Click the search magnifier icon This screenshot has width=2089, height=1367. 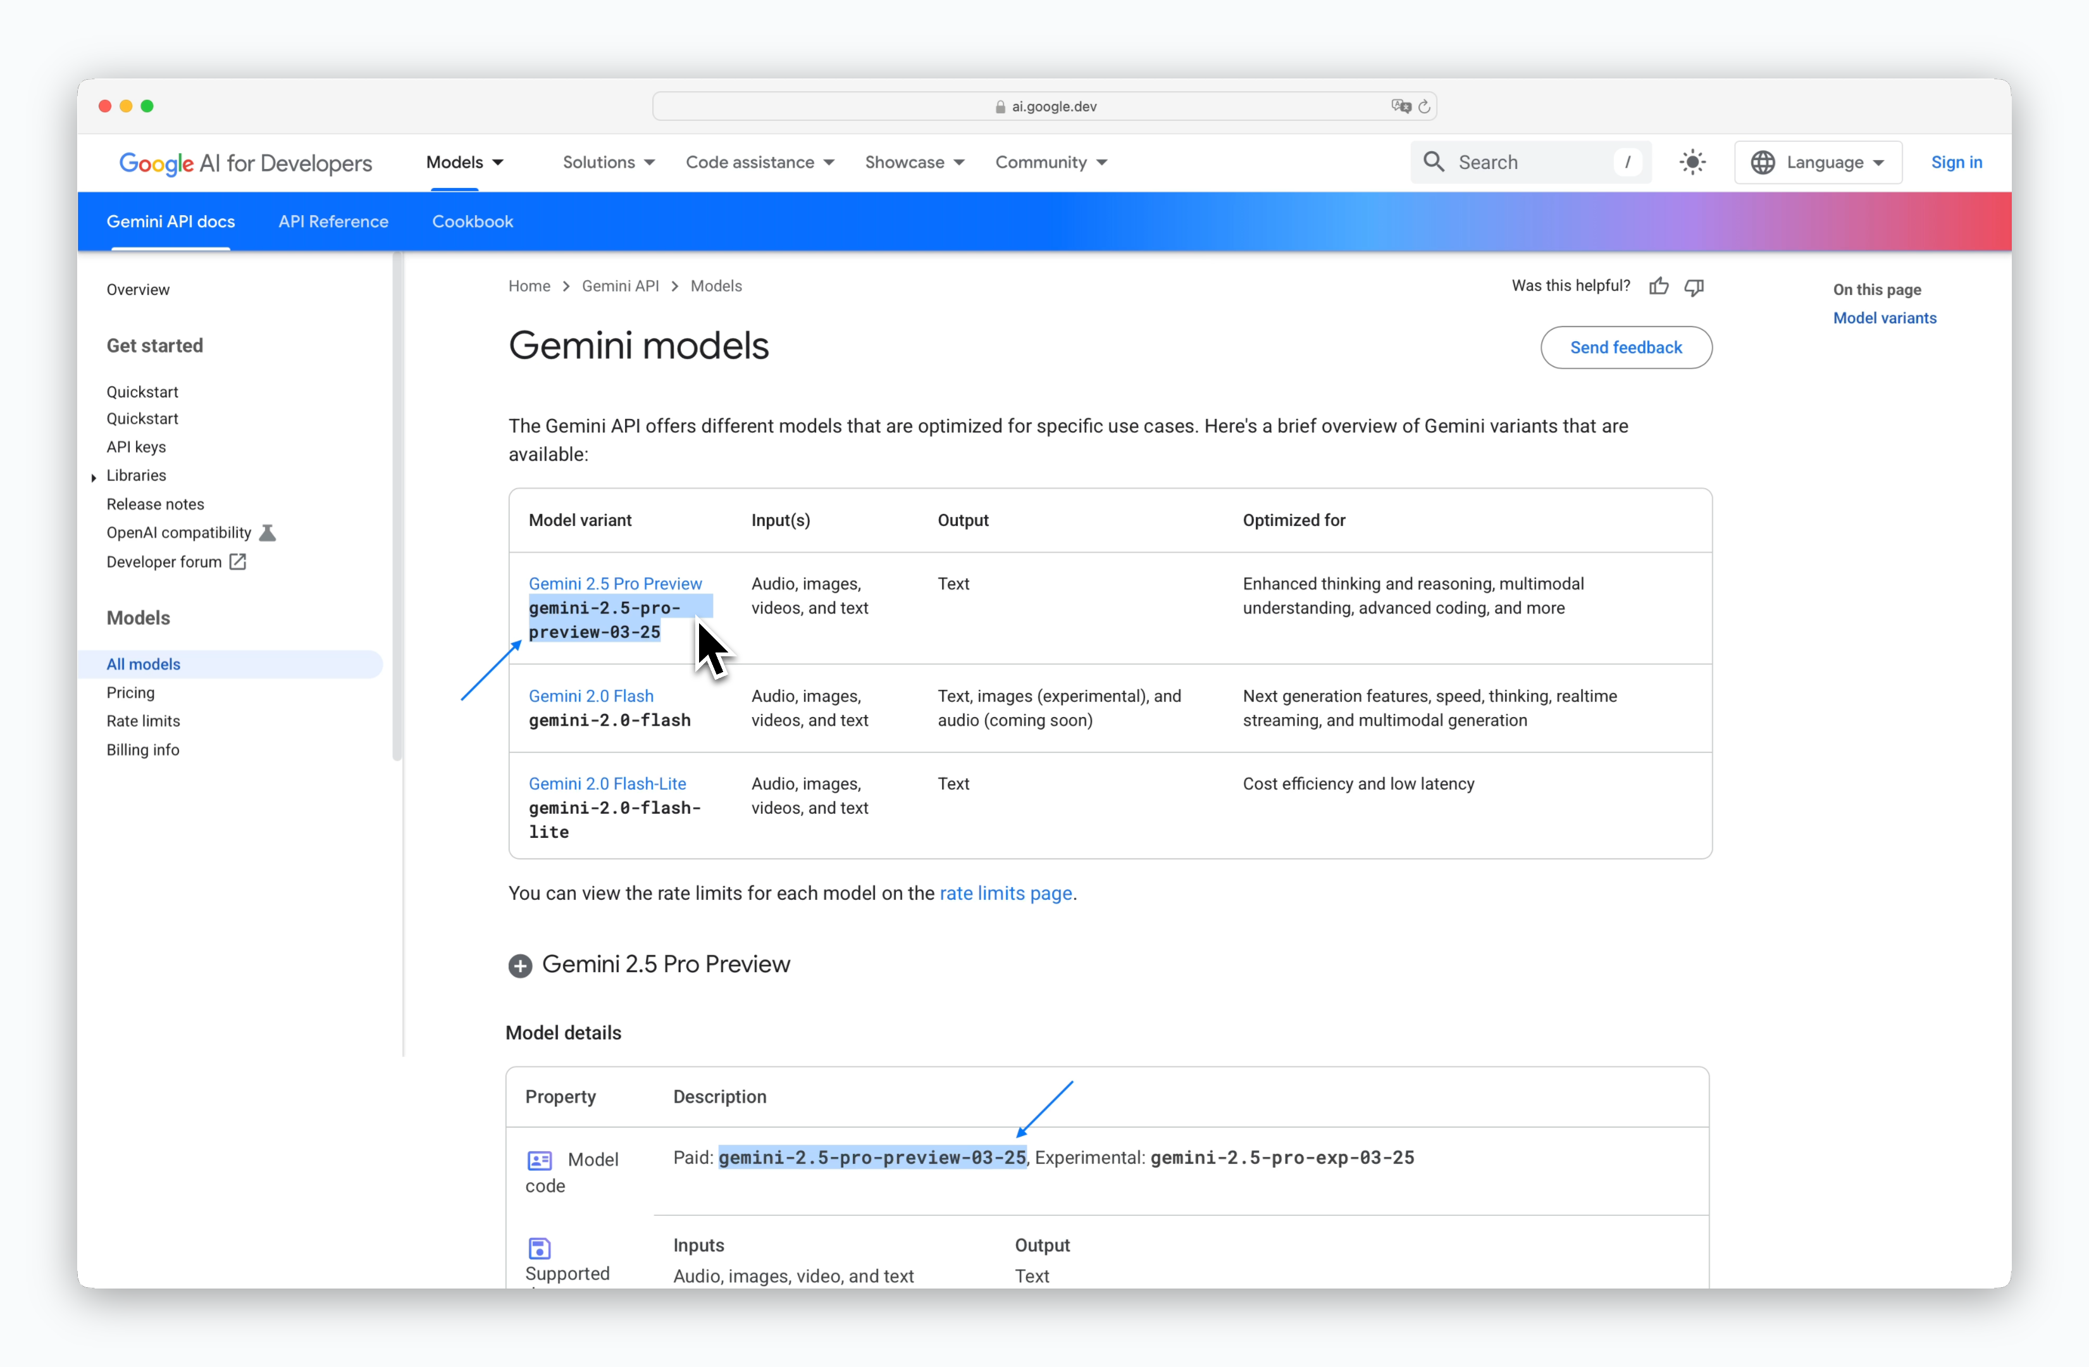point(1434,163)
